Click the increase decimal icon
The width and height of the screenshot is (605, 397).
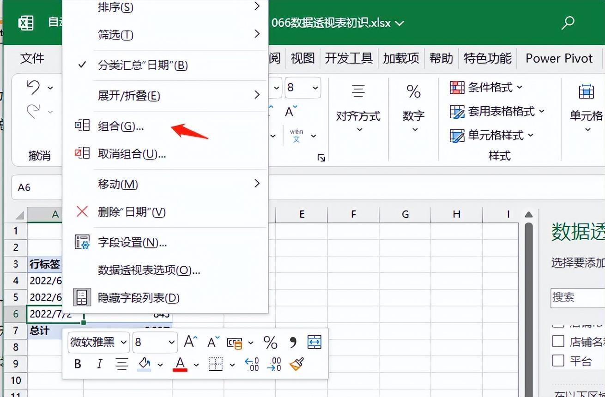click(x=252, y=364)
